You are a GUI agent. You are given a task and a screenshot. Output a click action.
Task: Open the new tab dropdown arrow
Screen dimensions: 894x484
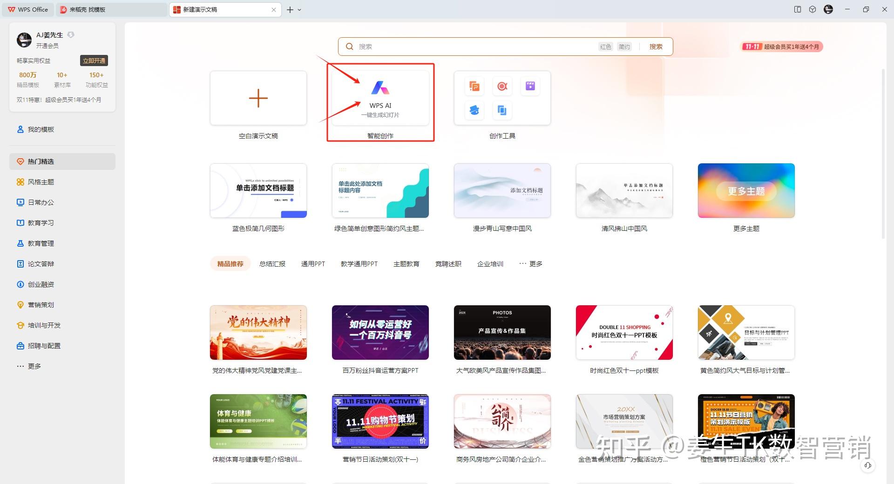[x=300, y=9]
